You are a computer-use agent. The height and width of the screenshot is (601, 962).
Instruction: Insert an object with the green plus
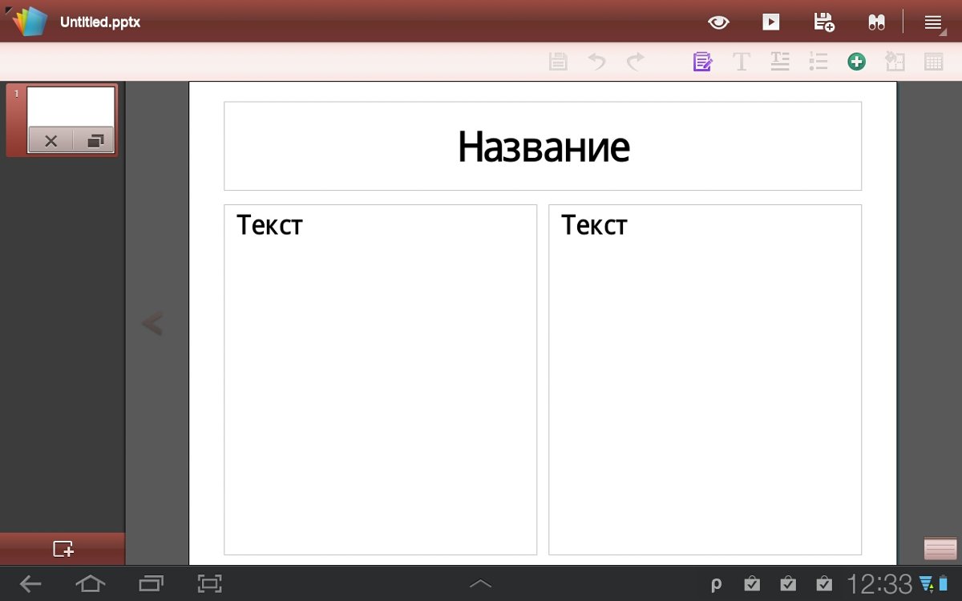[x=856, y=62]
